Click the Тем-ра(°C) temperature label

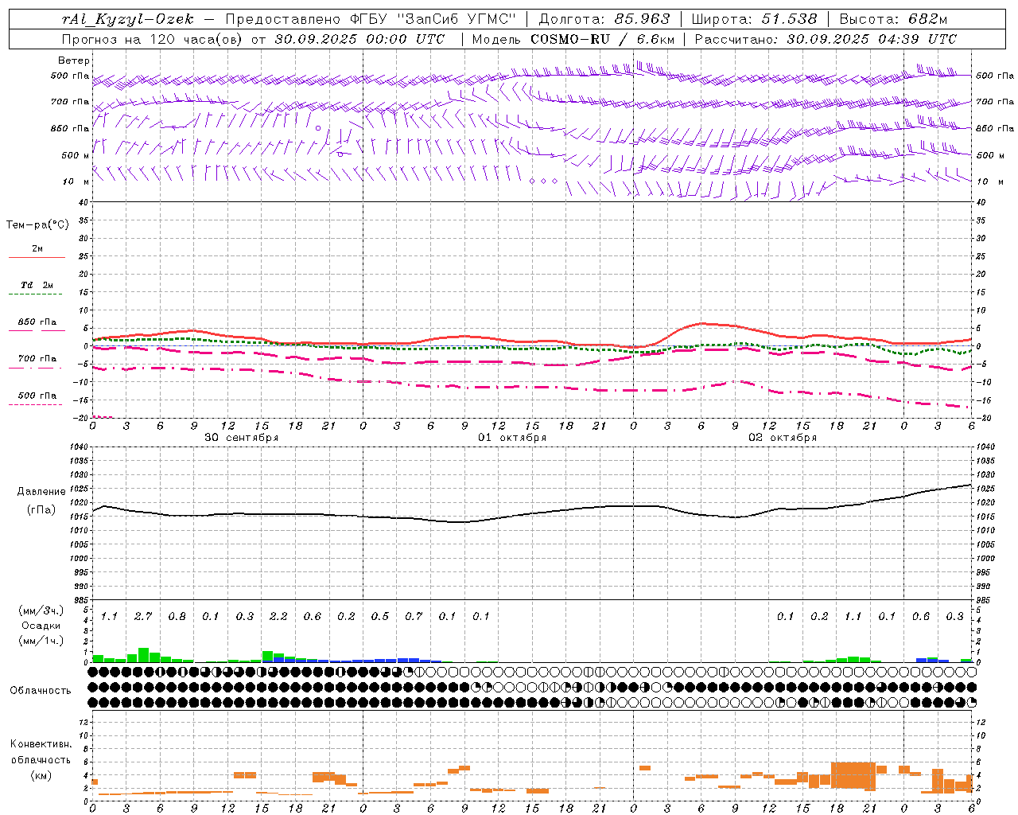37,225
